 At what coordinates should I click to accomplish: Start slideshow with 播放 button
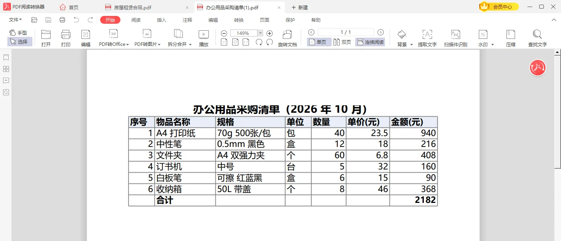tap(204, 38)
